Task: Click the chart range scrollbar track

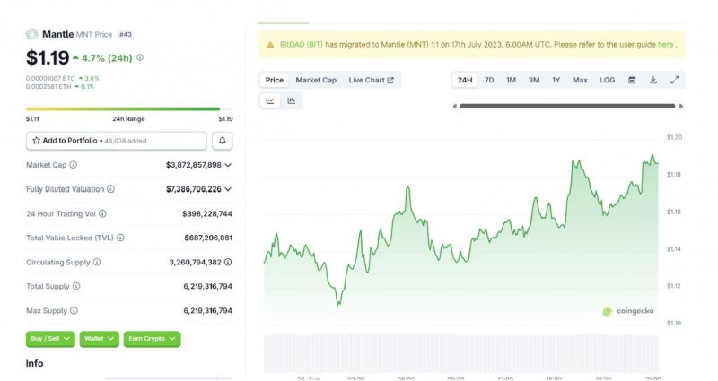Action: click(567, 106)
